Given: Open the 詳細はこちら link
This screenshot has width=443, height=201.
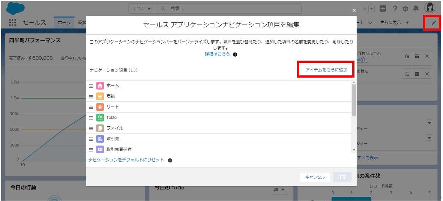Looking at the screenshot, I should pos(217,54).
